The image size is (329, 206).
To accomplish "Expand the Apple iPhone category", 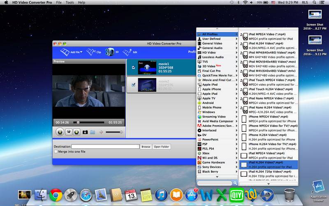I will tap(217, 89).
